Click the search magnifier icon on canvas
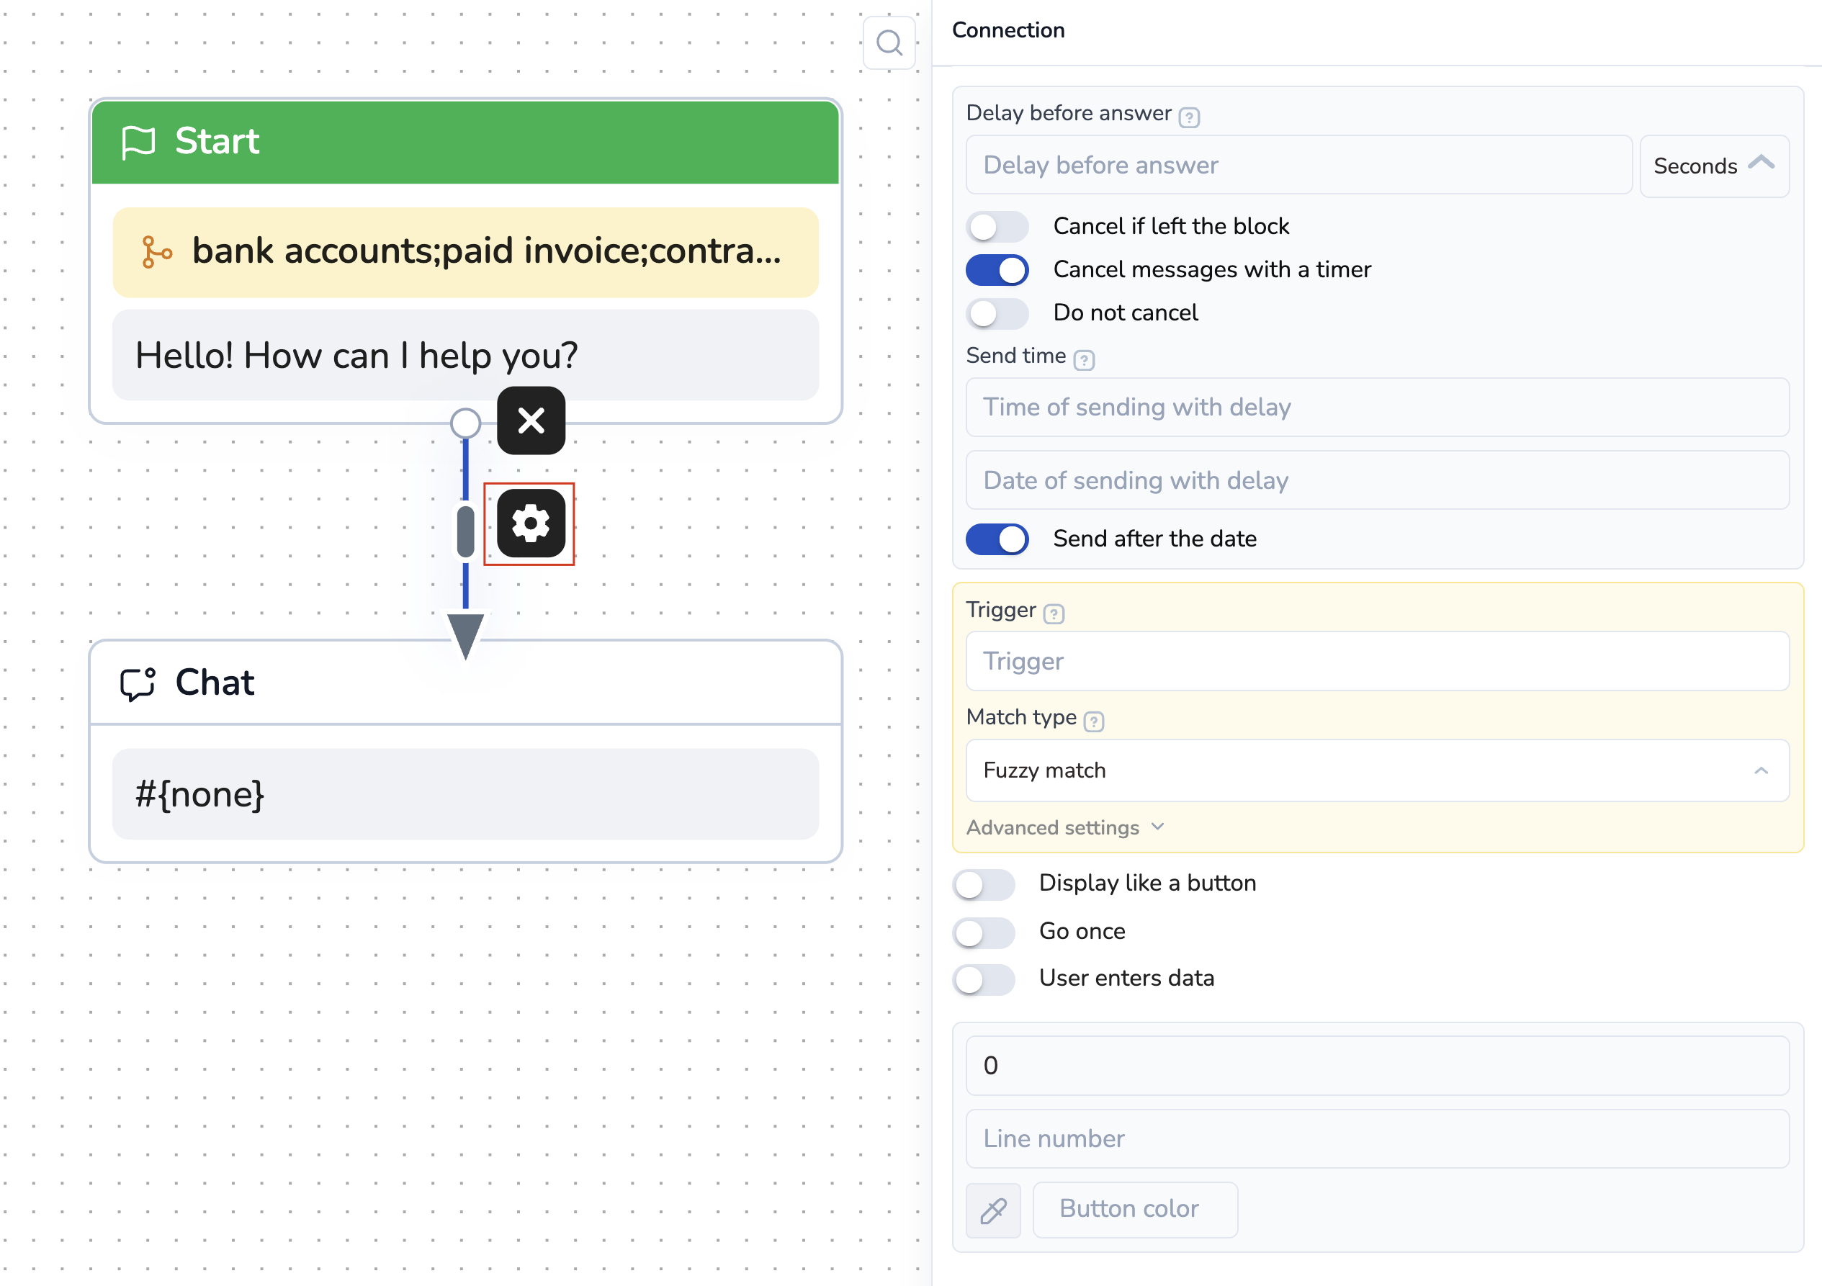This screenshot has width=1822, height=1286. [889, 42]
